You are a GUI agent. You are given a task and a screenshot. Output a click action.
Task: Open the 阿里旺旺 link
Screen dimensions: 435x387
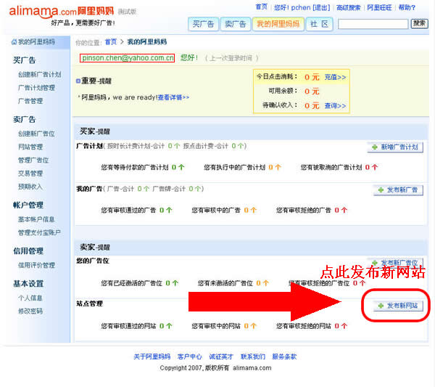pos(379,7)
